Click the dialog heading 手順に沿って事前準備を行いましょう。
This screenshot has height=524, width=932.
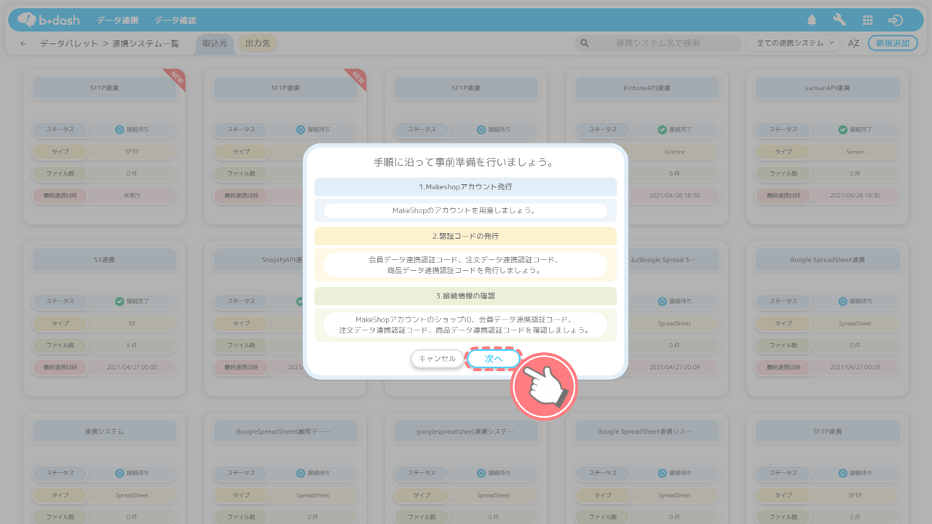coord(465,162)
